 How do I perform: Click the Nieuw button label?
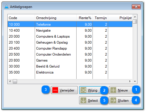tap(123, 90)
